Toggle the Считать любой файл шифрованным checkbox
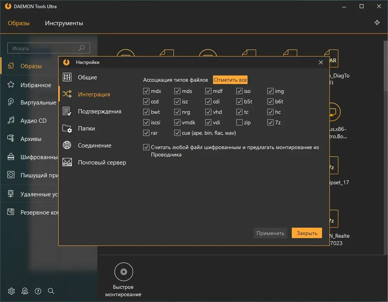This screenshot has height=302, width=388. 146,147
